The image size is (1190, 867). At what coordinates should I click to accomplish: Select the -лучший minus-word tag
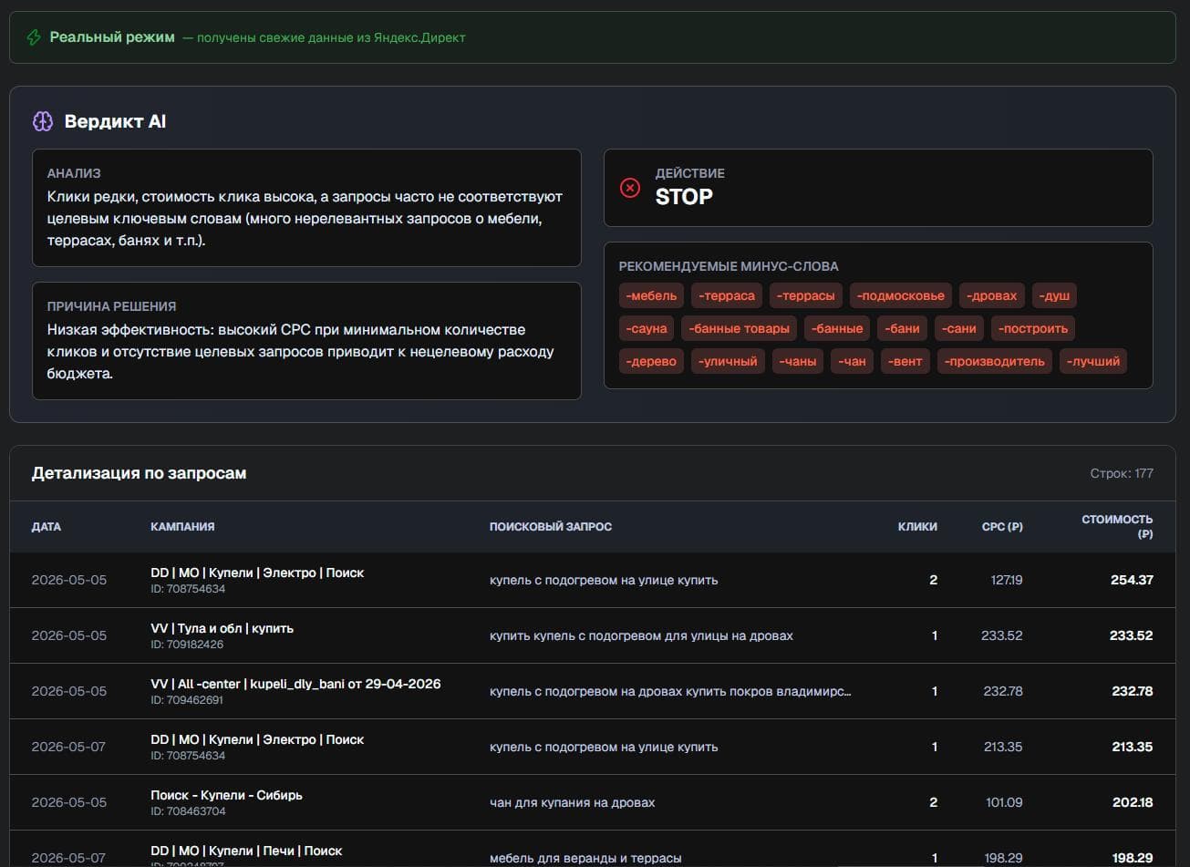[1093, 361]
